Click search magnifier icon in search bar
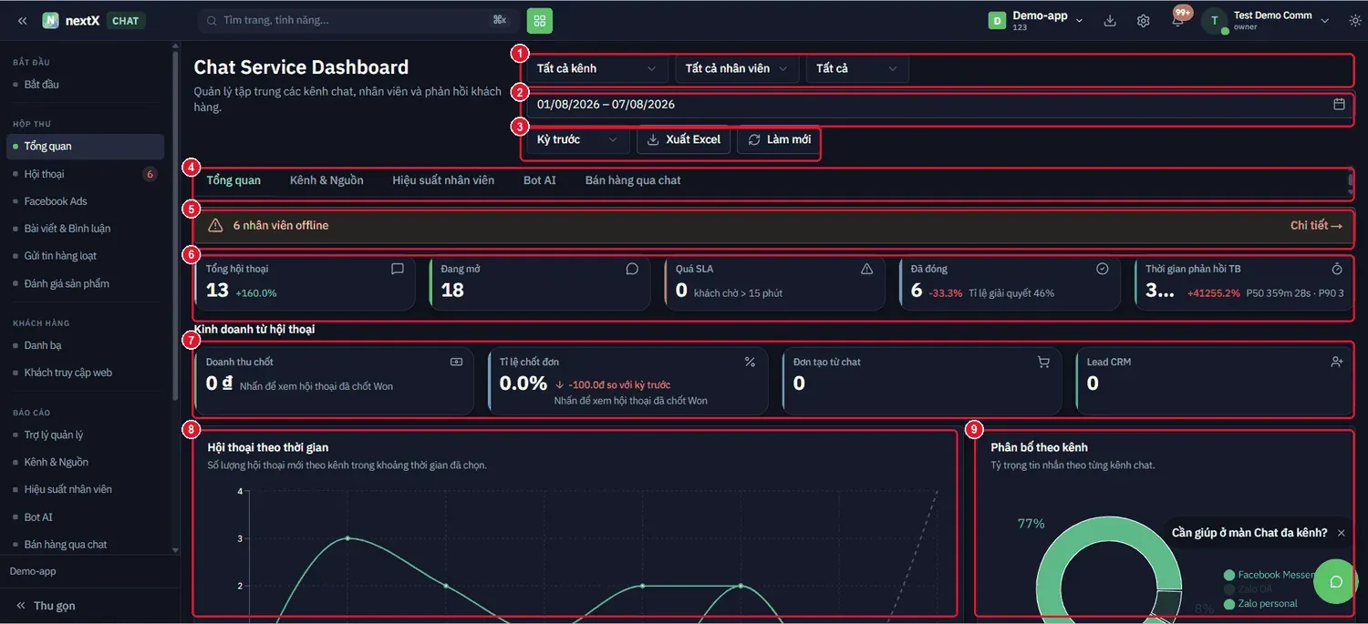1368x624 pixels. coord(212,20)
